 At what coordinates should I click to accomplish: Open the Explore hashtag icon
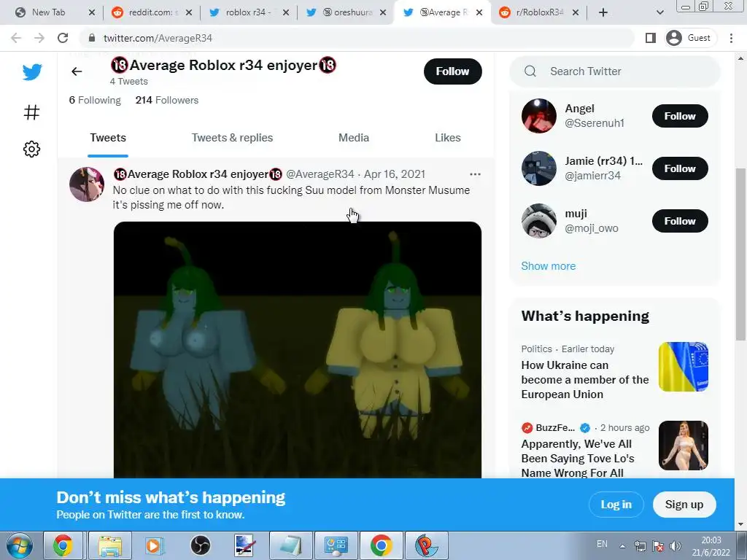31,112
